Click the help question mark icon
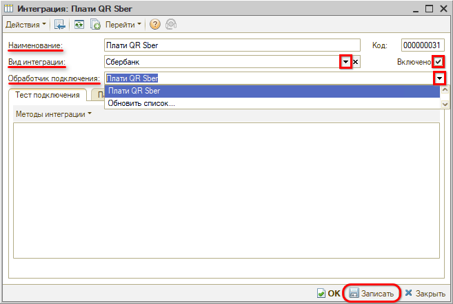Viewport: 453px width, 304px height. coord(155,25)
